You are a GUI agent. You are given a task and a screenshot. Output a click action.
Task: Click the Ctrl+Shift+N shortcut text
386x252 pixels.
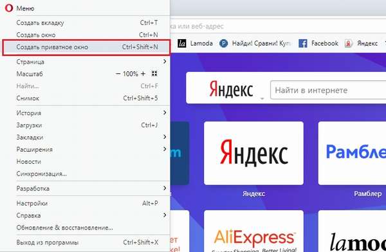[140, 47]
